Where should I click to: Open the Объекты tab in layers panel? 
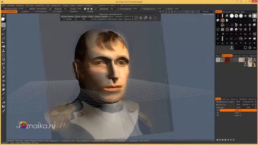click(x=234, y=99)
